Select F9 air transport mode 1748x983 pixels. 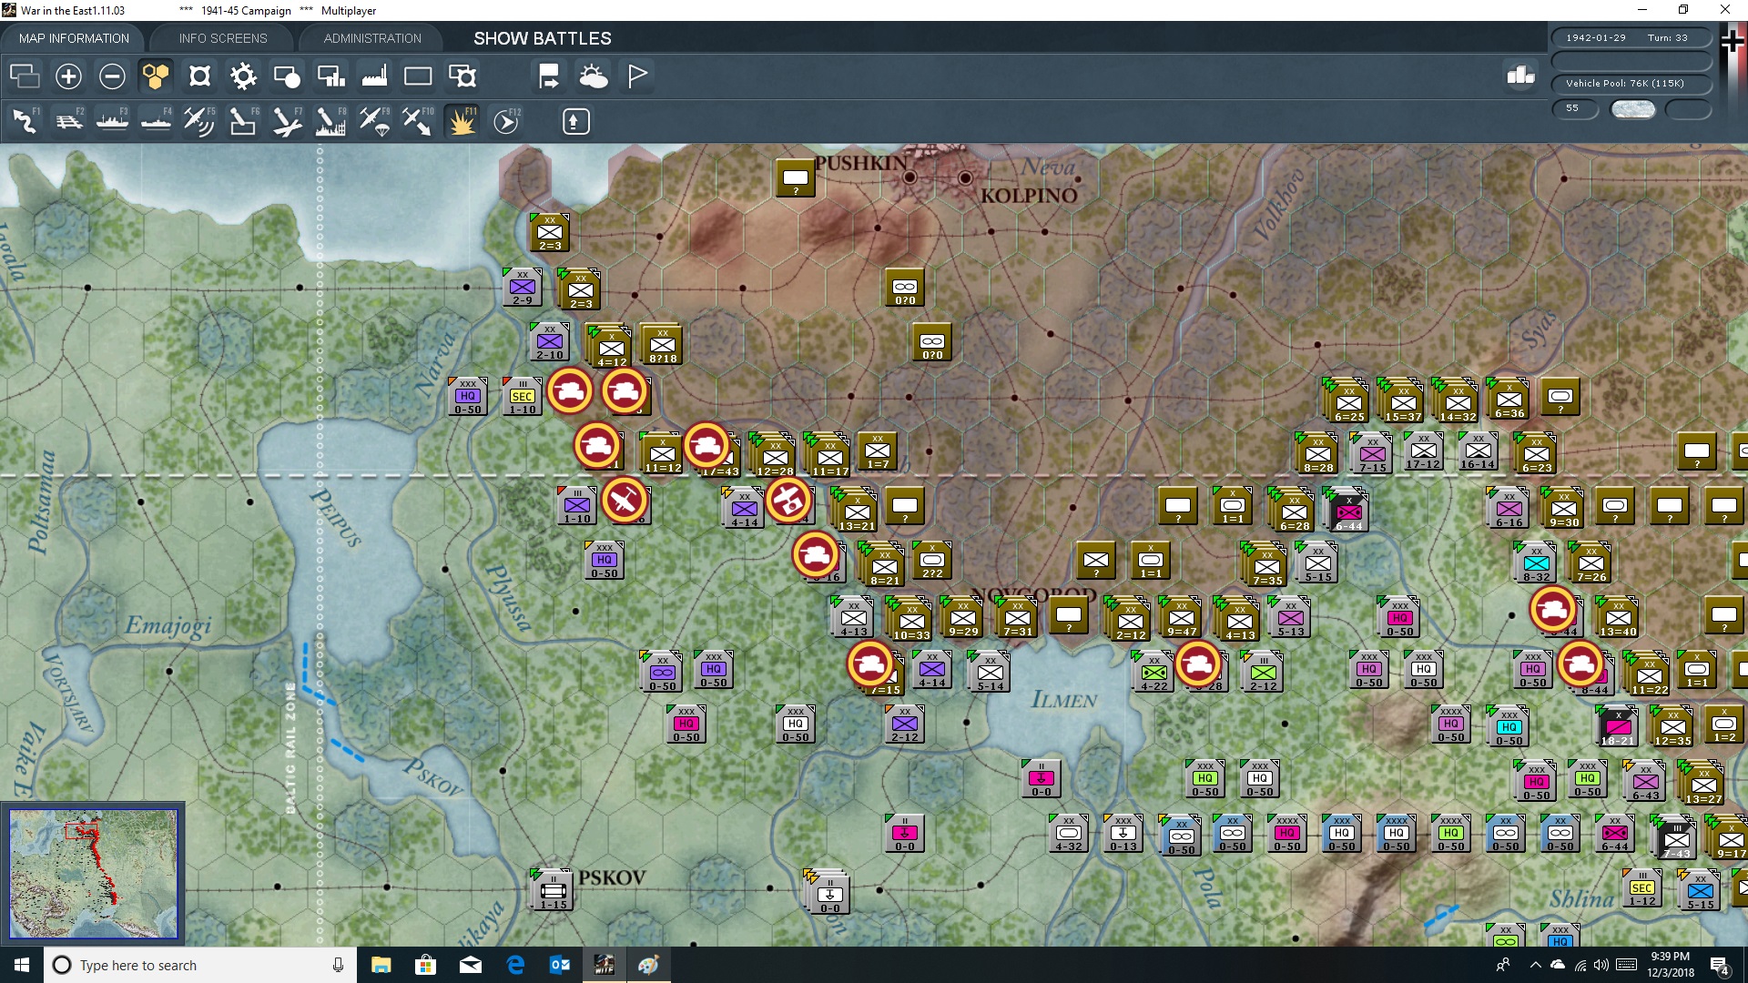click(374, 121)
